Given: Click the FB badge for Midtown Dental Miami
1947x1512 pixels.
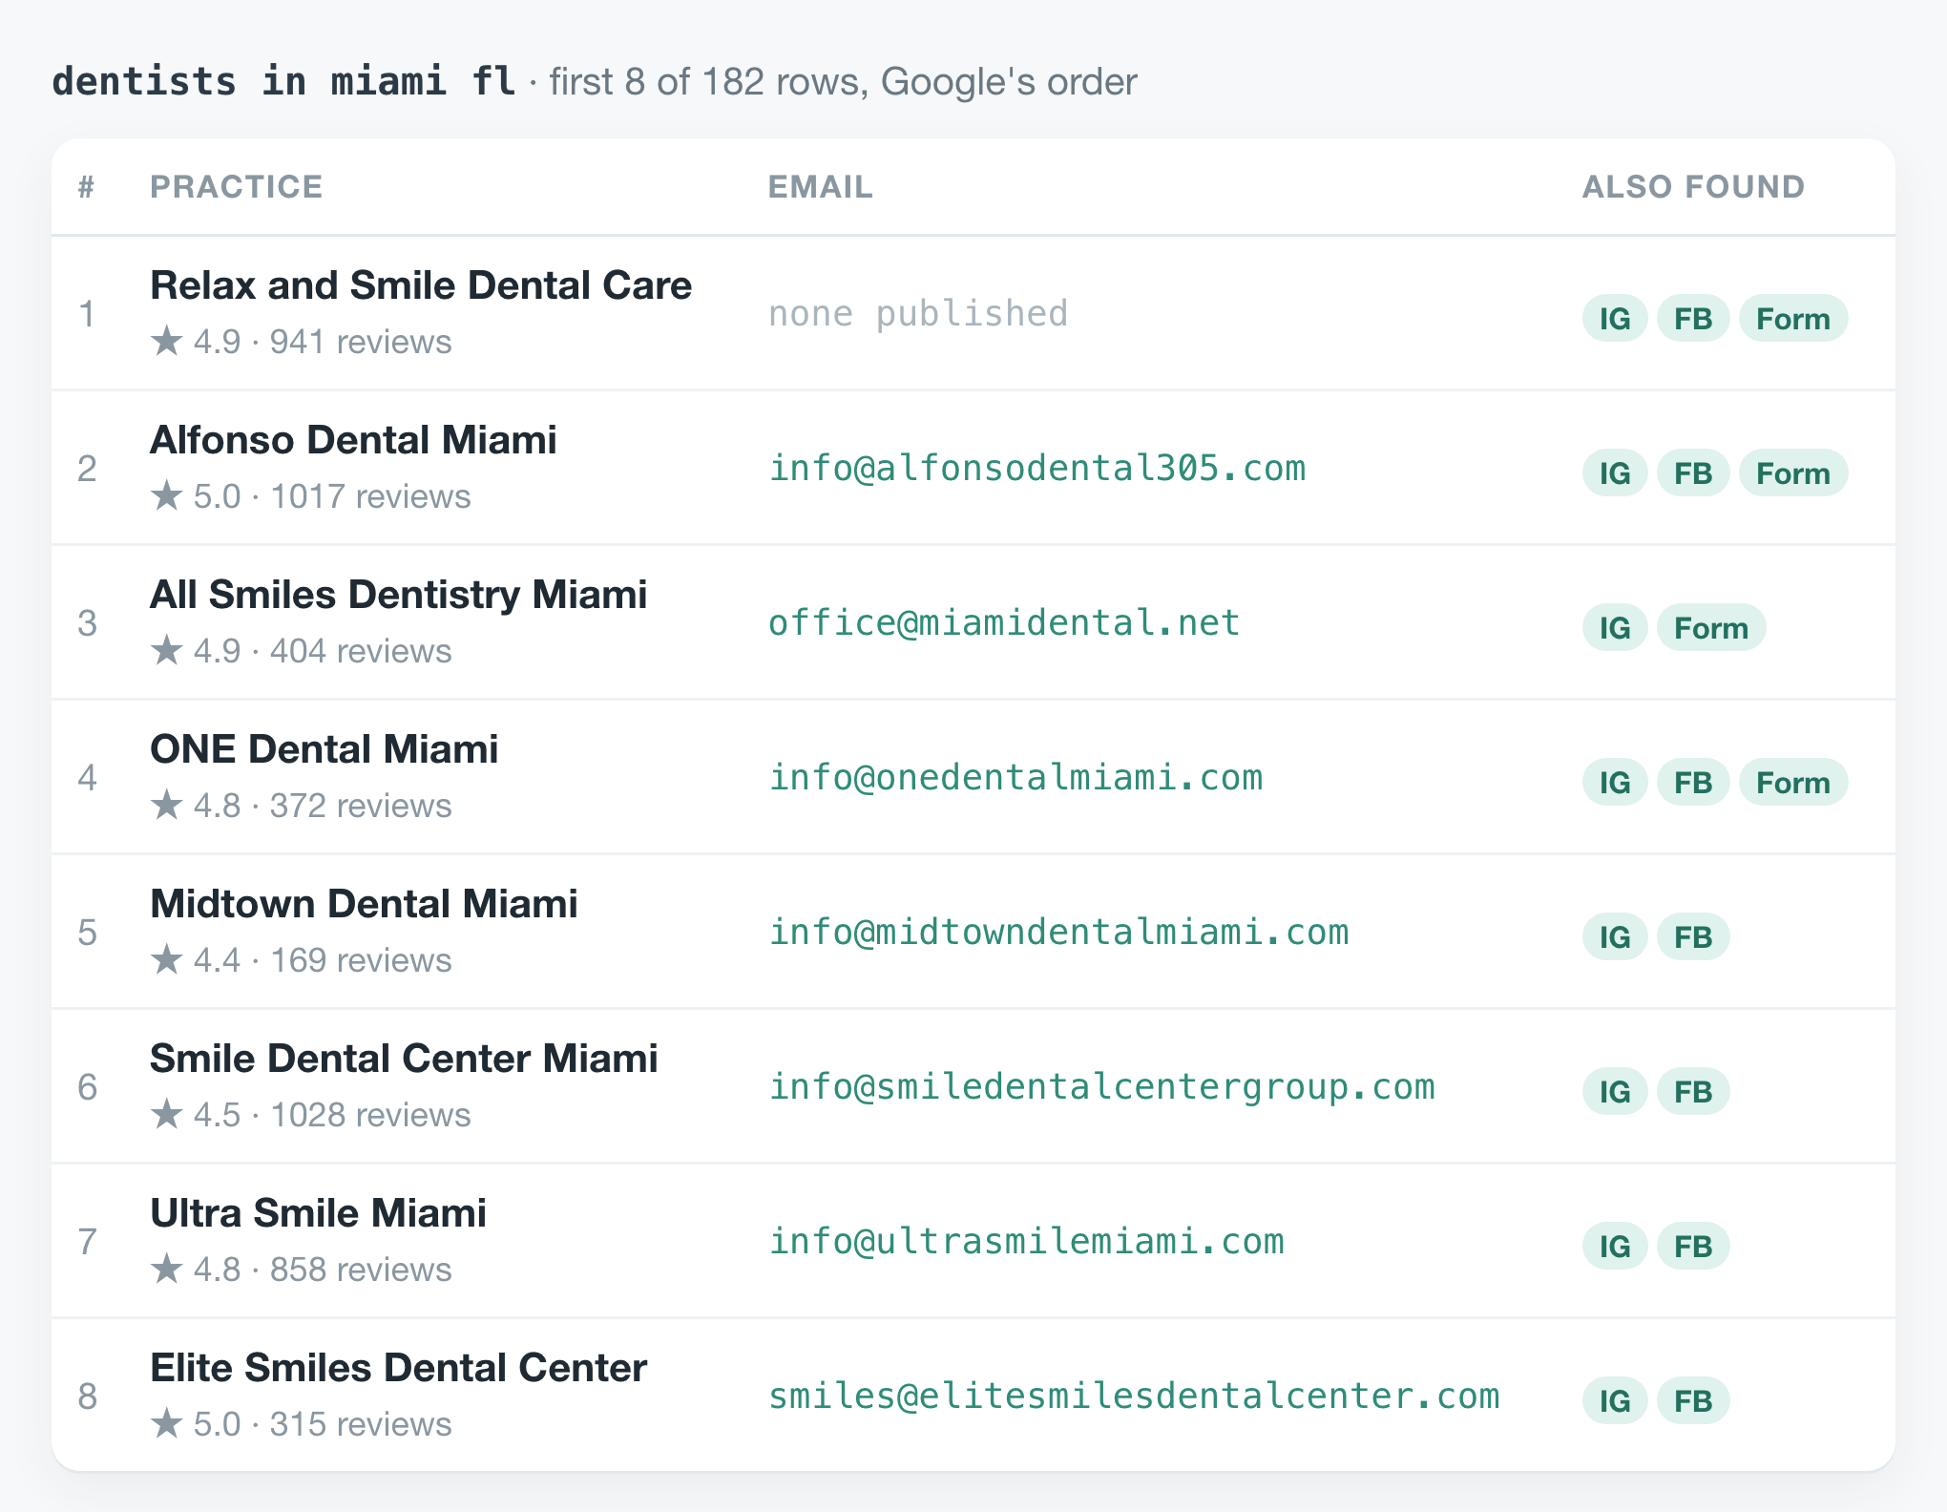Looking at the screenshot, I should [x=1693, y=937].
